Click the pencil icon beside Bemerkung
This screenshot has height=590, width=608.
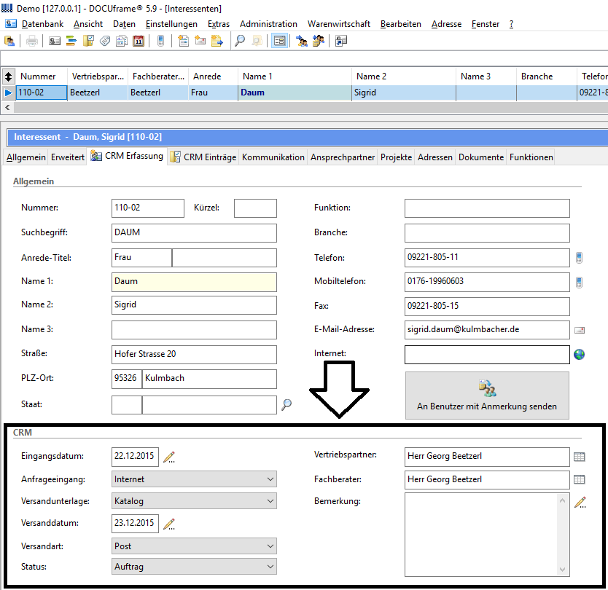580,503
